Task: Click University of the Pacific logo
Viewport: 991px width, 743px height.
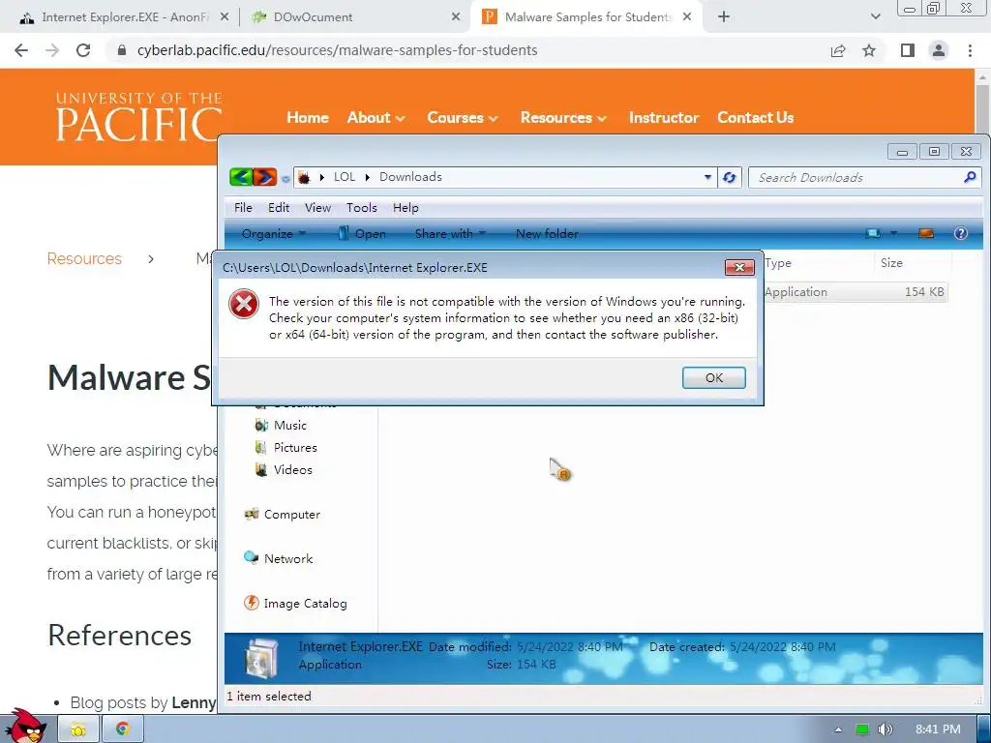Action: pyautogui.click(x=138, y=117)
